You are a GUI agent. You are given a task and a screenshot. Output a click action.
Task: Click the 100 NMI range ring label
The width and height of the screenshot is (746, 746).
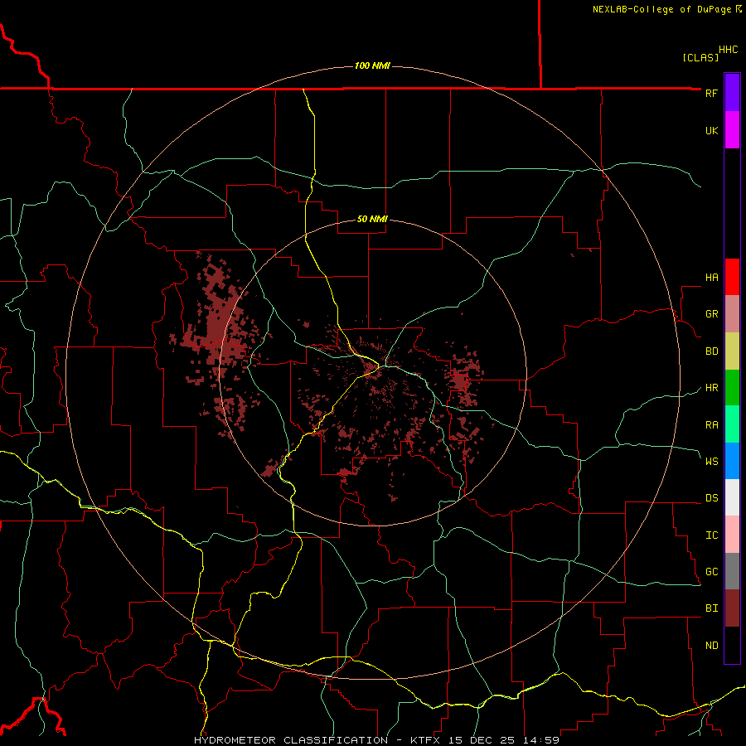(x=372, y=65)
